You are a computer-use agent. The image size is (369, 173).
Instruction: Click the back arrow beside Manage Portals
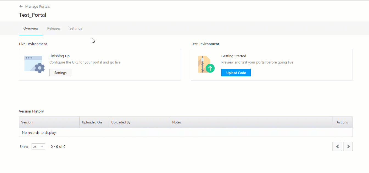coord(21,6)
